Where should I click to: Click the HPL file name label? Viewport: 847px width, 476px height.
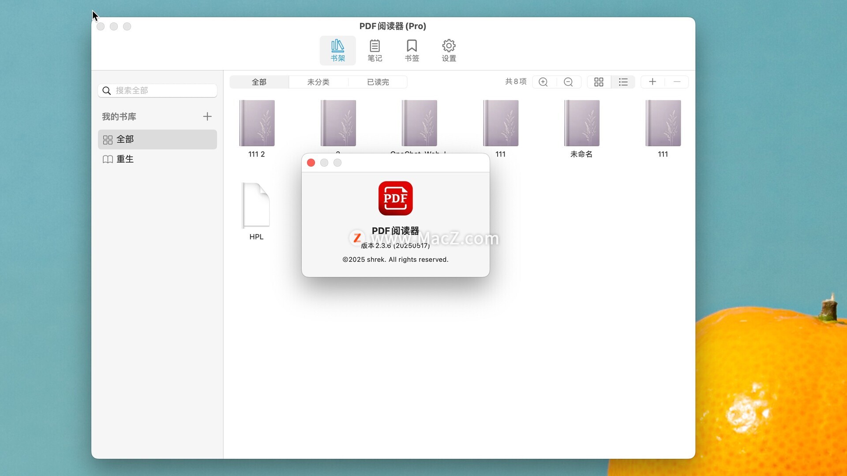point(256,237)
